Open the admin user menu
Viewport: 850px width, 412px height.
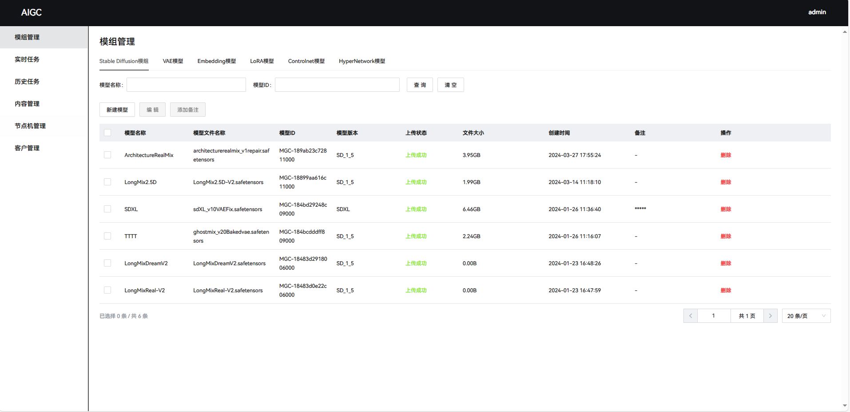pyautogui.click(x=817, y=12)
